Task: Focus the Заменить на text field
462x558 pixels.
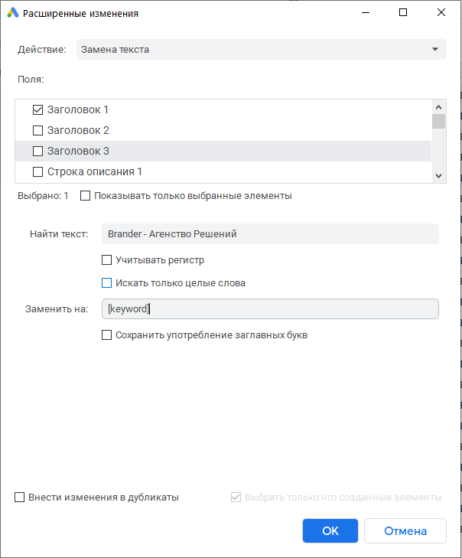Action: 270,308
